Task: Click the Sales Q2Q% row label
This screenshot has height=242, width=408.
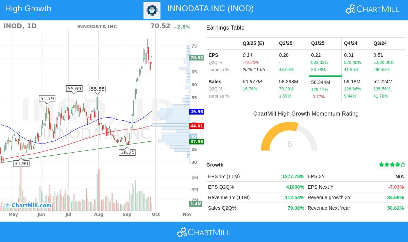Action: coord(222,208)
